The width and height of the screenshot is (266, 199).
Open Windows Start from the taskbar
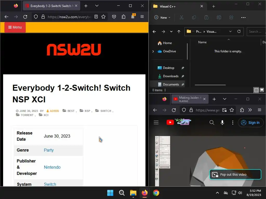tap(110, 193)
